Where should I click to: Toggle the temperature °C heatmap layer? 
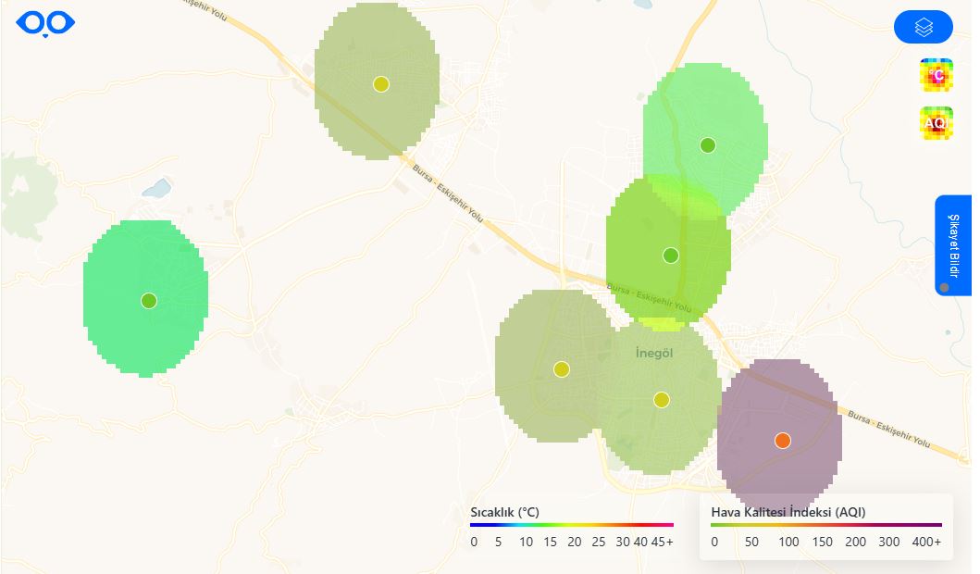pyautogui.click(x=936, y=75)
